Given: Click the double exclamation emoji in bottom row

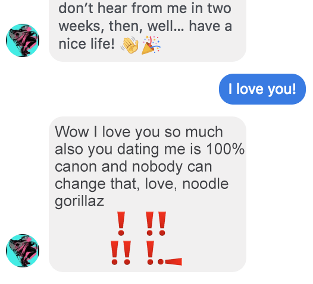Looking at the screenshot, I should coord(121,253).
